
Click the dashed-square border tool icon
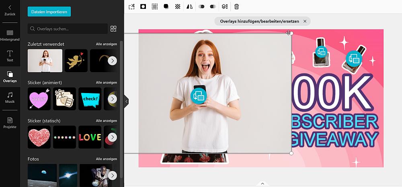click(x=155, y=7)
